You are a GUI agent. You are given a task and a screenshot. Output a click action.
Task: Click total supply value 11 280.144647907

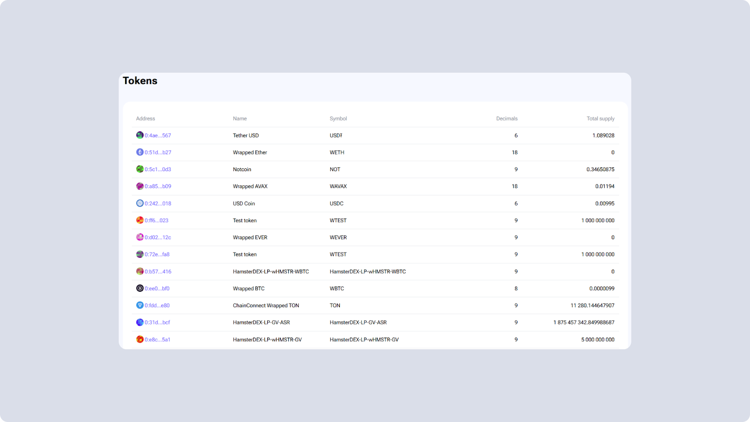tap(592, 305)
